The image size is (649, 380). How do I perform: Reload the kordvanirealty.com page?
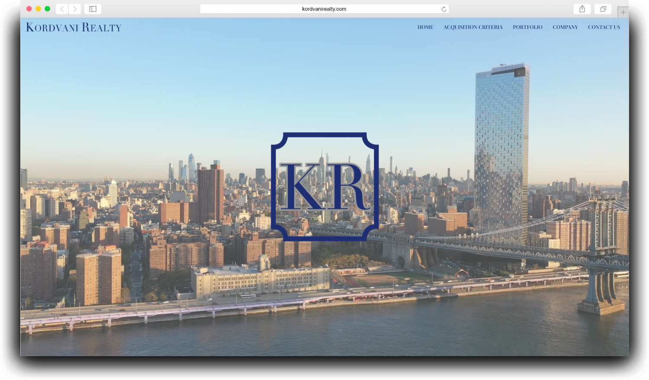point(443,9)
